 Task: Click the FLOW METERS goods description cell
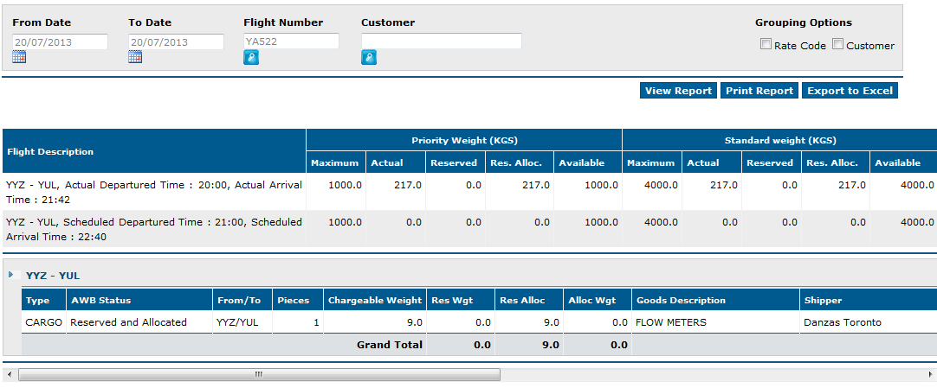(x=715, y=322)
